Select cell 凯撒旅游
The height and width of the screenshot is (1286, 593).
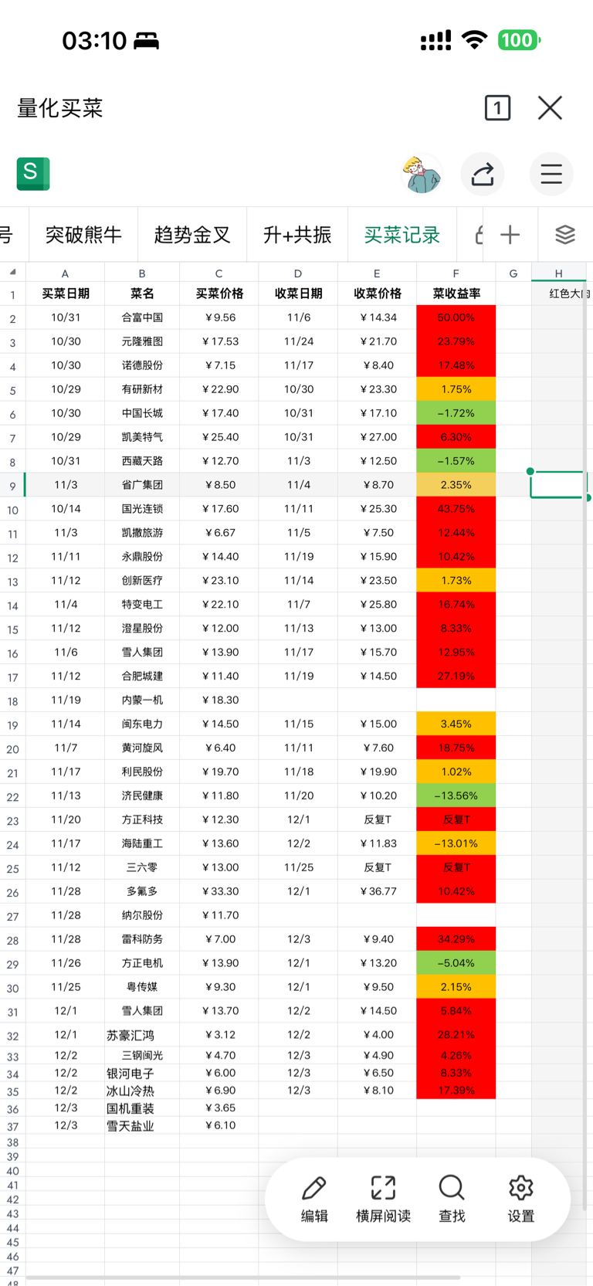pyautogui.click(x=142, y=533)
